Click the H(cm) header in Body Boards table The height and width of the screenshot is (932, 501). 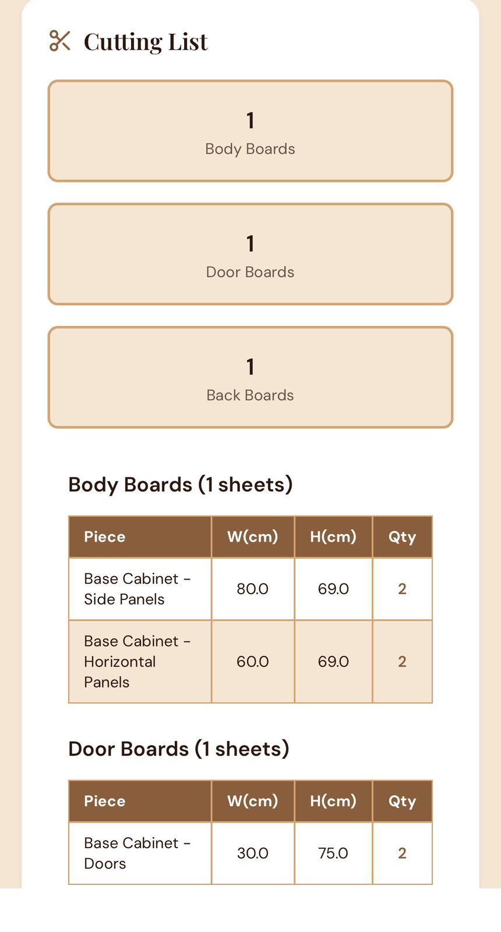click(x=333, y=536)
